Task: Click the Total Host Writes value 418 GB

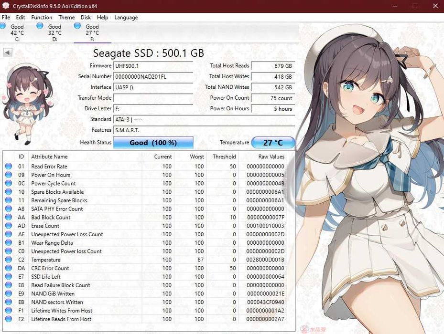Action: [x=273, y=77]
